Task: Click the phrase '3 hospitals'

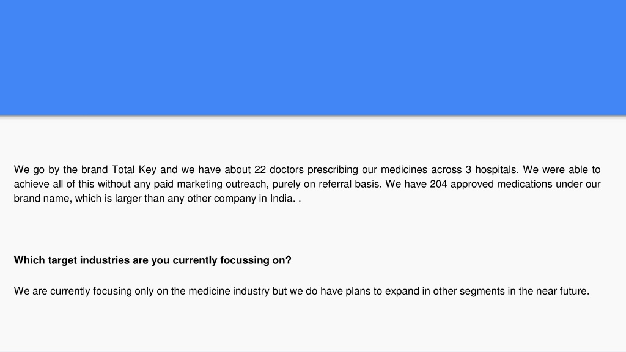Action: [x=491, y=170]
